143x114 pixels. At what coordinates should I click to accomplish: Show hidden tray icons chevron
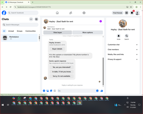pyautogui.click(x=125, y=105)
